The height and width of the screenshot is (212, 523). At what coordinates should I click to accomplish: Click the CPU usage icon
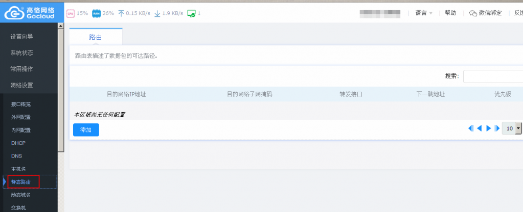click(71, 13)
